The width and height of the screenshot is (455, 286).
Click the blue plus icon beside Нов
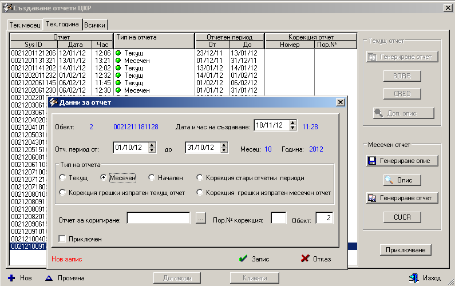pyautogui.click(x=11, y=278)
